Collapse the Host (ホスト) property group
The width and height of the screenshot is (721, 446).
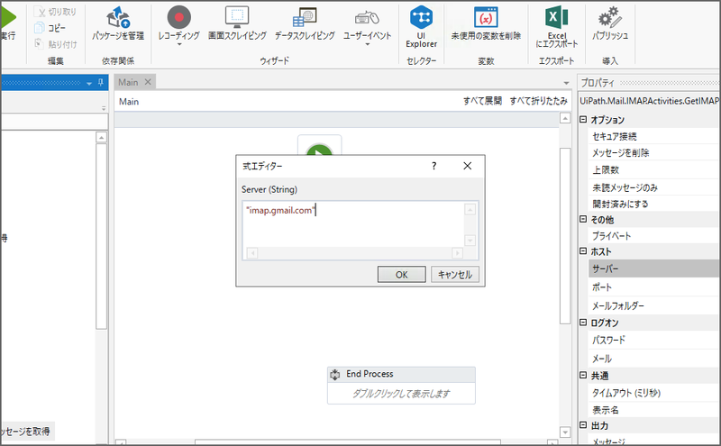tap(583, 251)
